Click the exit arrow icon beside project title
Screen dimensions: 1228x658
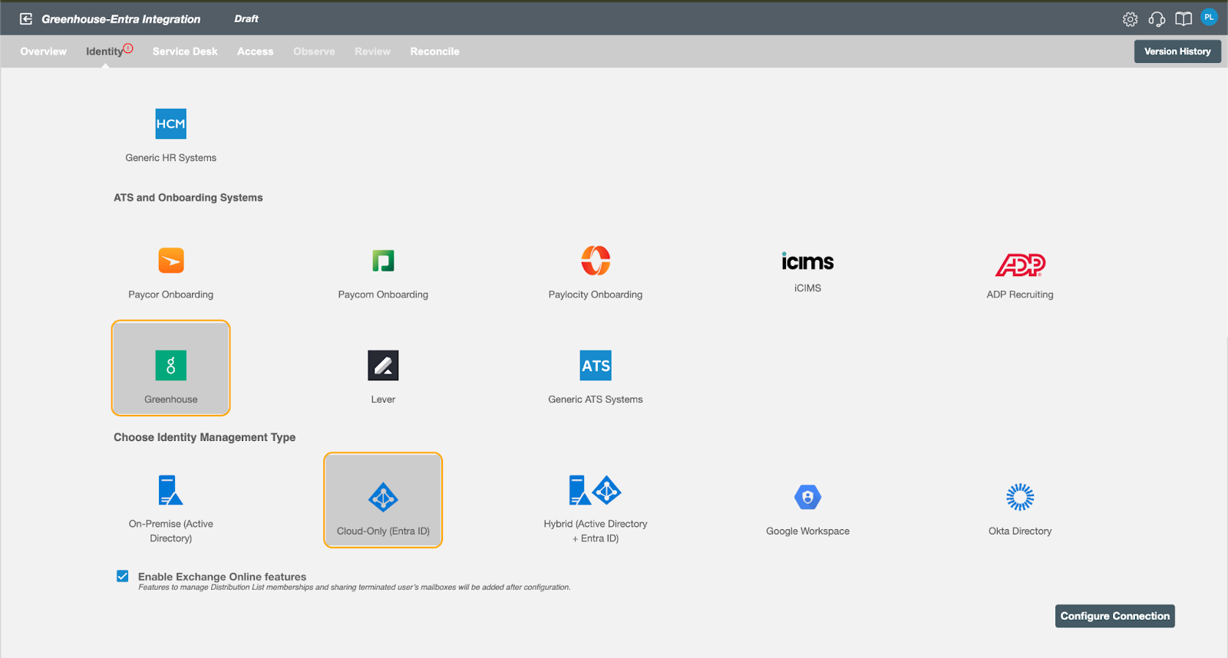[26, 19]
